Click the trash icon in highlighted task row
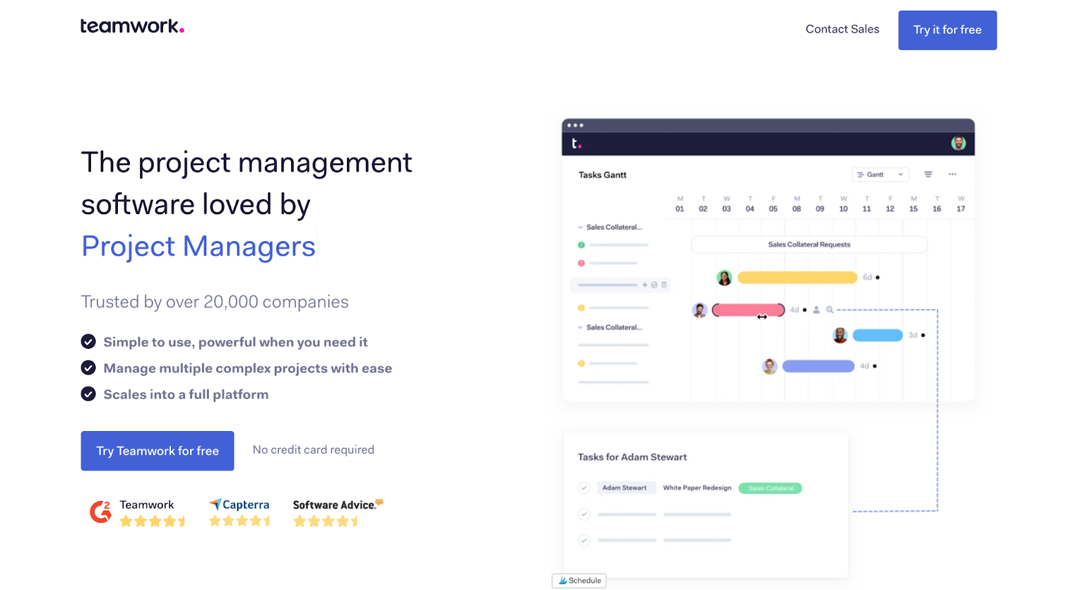Screen dimensions: 1078x590 click(664, 285)
